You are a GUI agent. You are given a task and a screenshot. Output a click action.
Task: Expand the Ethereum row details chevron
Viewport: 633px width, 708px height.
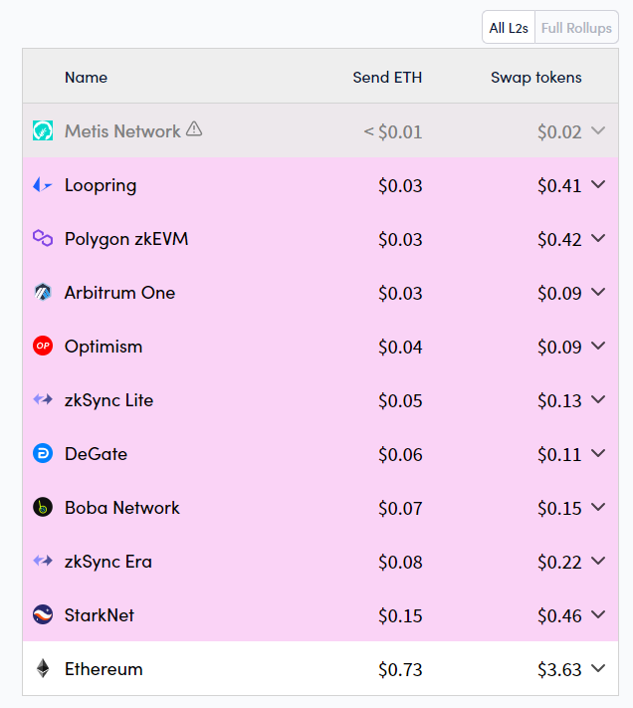[598, 668]
